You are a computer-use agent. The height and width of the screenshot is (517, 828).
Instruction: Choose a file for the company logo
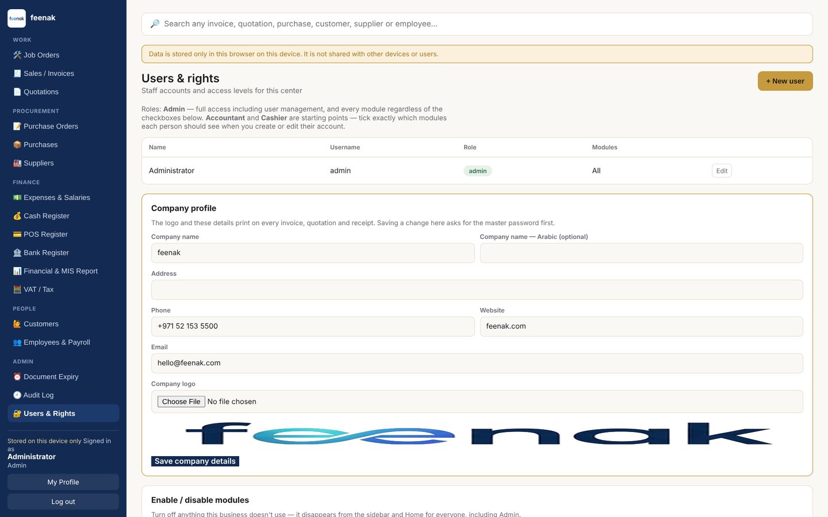pos(181,402)
